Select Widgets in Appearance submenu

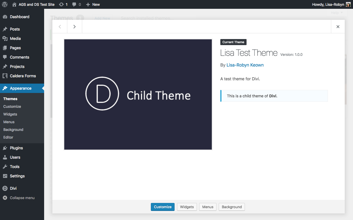click(x=10, y=114)
